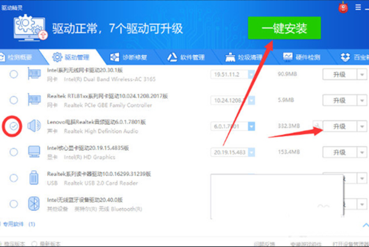Tick the Intel graphics driver checkbox
The image size is (369, 247).
(14, 152)
